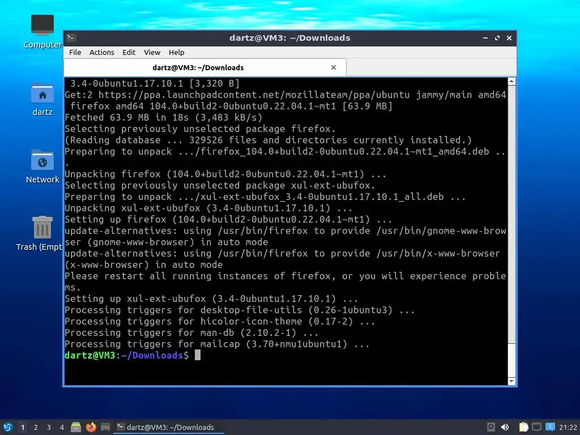The image size is (580, 435).
Task: Open the application menu in the taskbar
Action: (7, 427)
